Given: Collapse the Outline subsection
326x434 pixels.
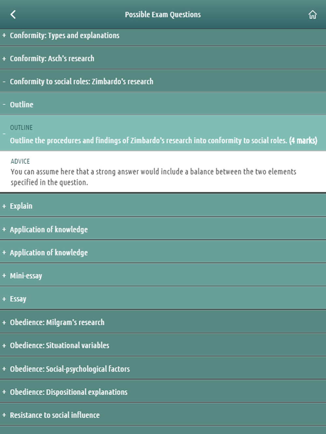Looking at the screenshot, I should click(163, 105).
